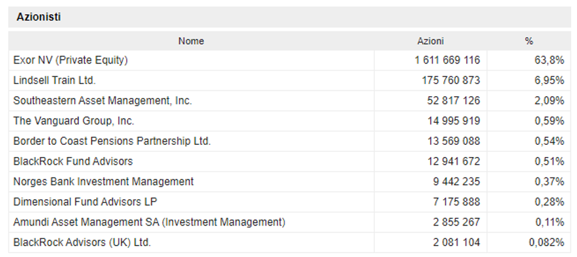Open Norges Bank Investment Management entry
Viewport: 577px width, 257px height.
103,181
